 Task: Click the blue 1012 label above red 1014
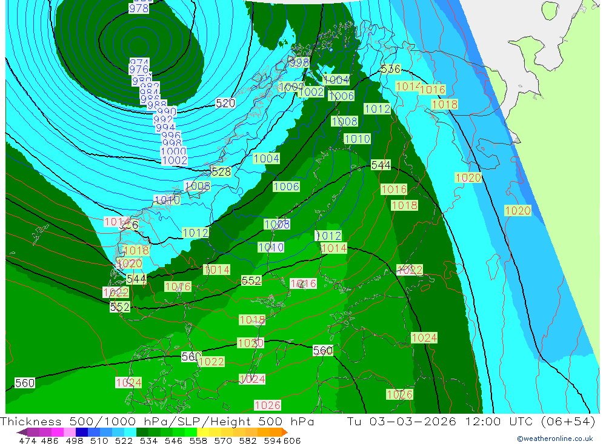point(328,236)
